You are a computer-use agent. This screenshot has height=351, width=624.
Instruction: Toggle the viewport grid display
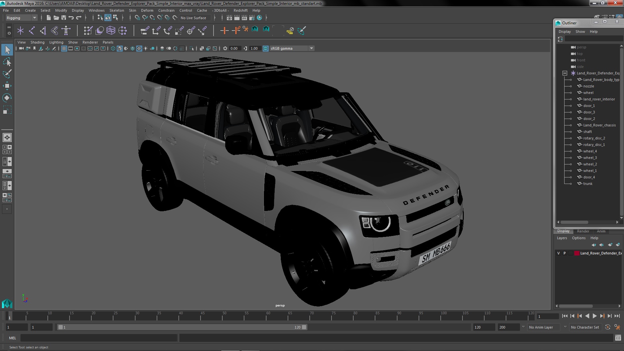64,48
